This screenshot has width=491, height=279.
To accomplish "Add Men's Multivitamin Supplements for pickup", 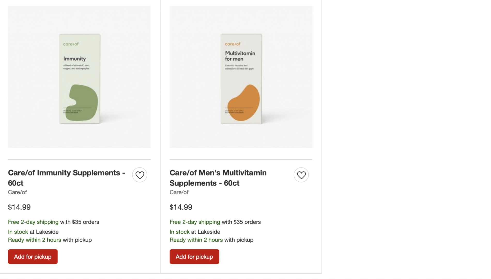I will pyautogui.click(x=194, y=256).
